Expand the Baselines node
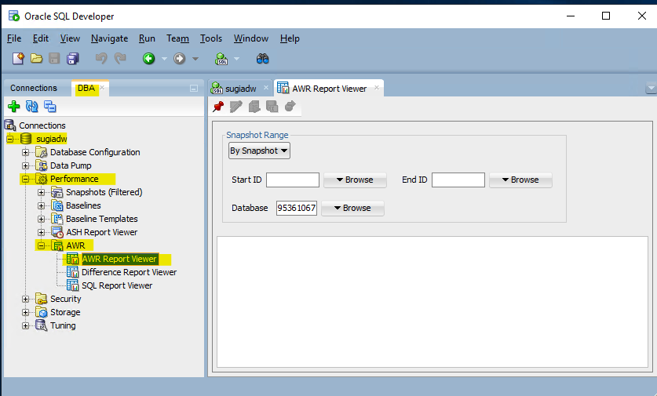The height and width of the screenshot is (396, 657). [x=41, y=205]
